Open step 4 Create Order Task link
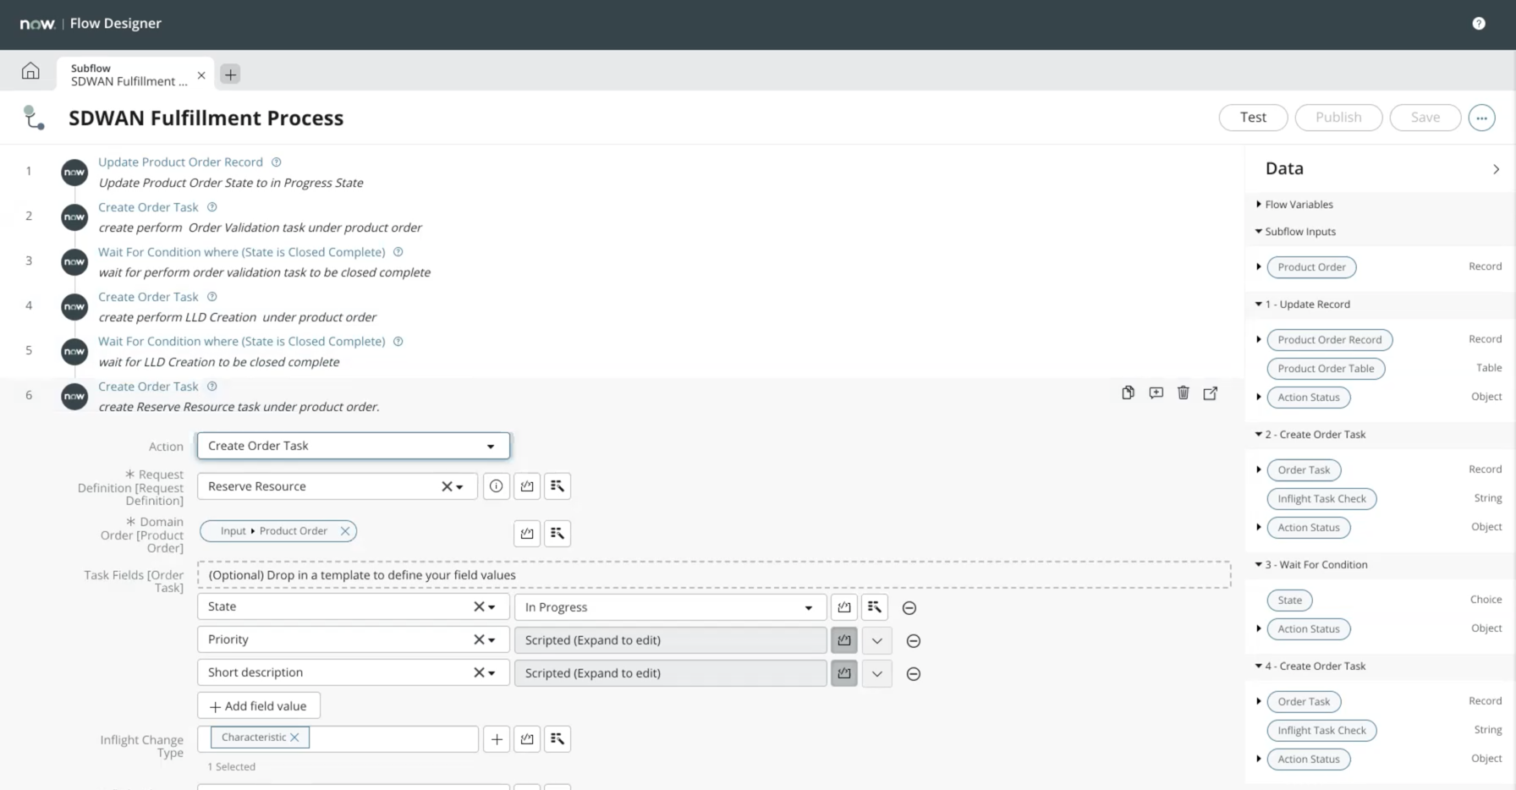Viewport: 1516px width, 790px height. tap(148, 297)
